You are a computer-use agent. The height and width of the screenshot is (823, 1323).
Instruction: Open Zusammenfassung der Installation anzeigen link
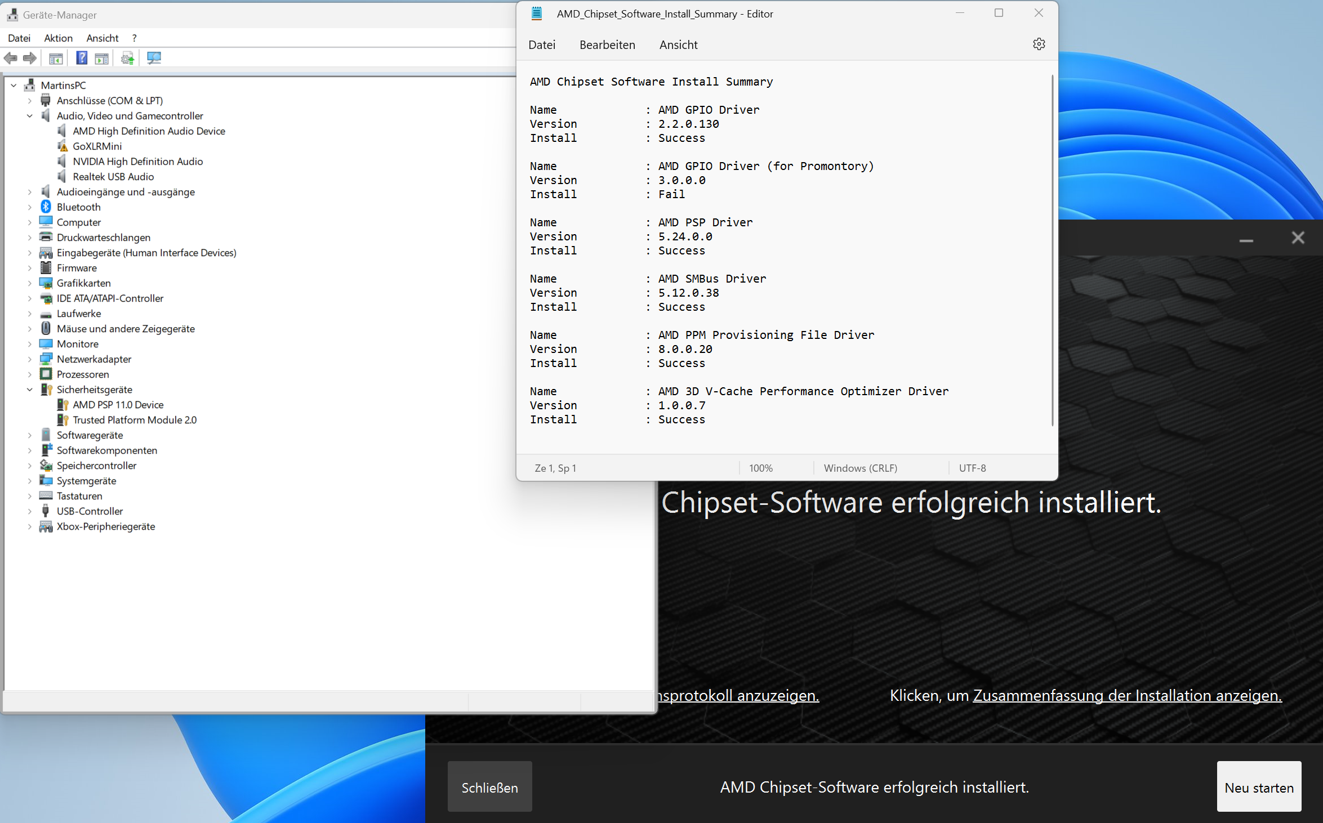click(x=1126, y=696)
